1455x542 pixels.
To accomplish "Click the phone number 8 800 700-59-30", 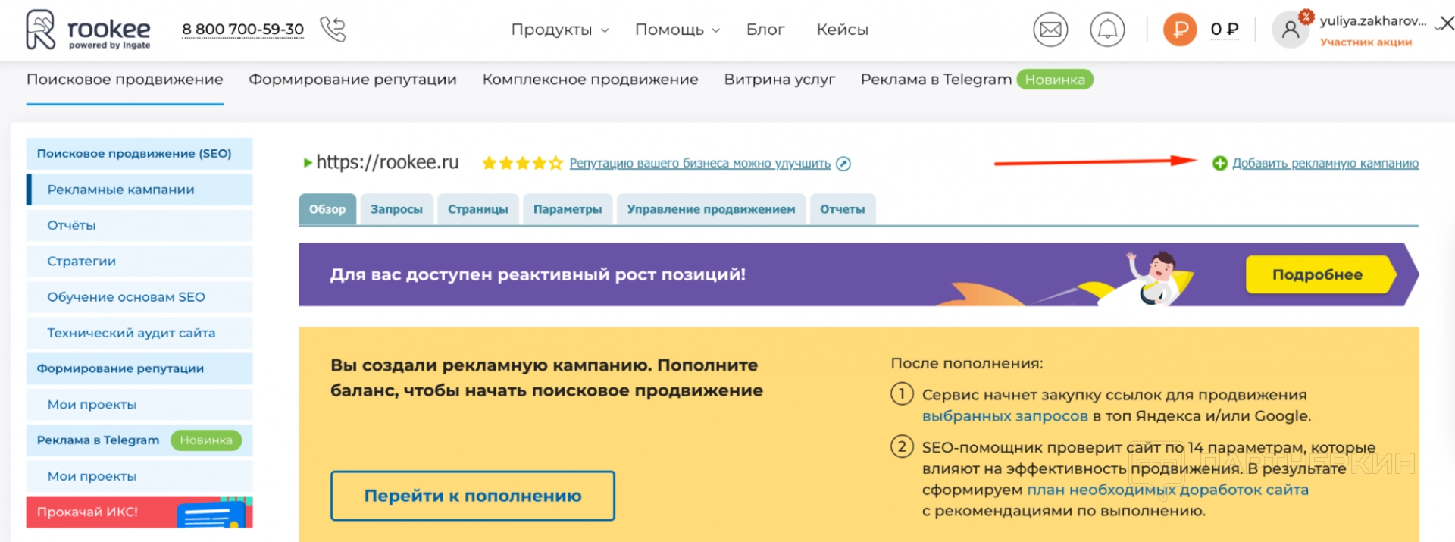I will pos(242,30).
